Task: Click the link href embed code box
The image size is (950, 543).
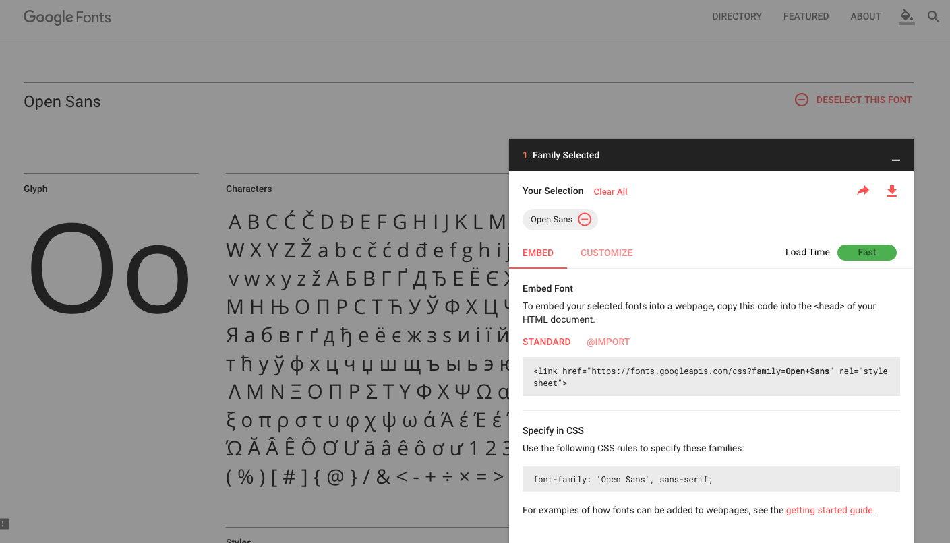Action: click(x=711, y=377)
